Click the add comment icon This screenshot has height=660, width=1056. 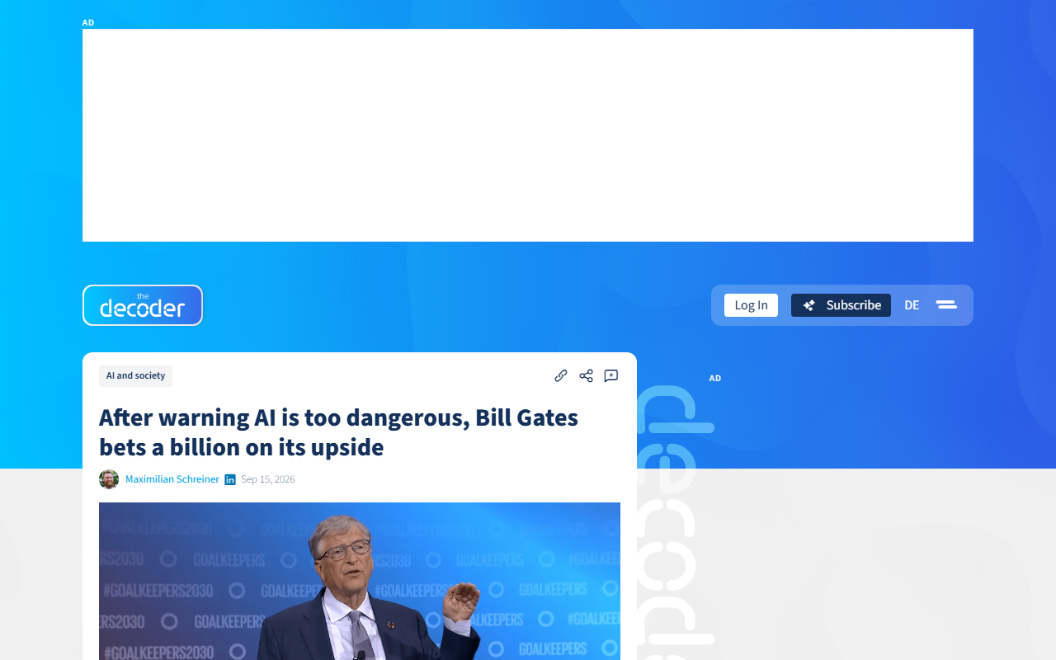611,376
